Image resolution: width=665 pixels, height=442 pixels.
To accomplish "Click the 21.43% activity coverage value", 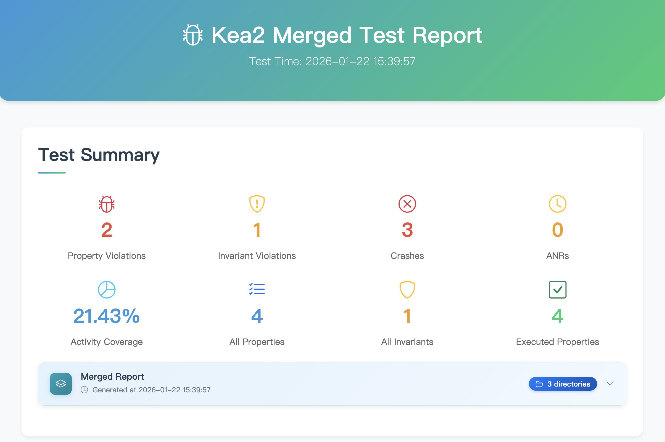I will [107, 316].
